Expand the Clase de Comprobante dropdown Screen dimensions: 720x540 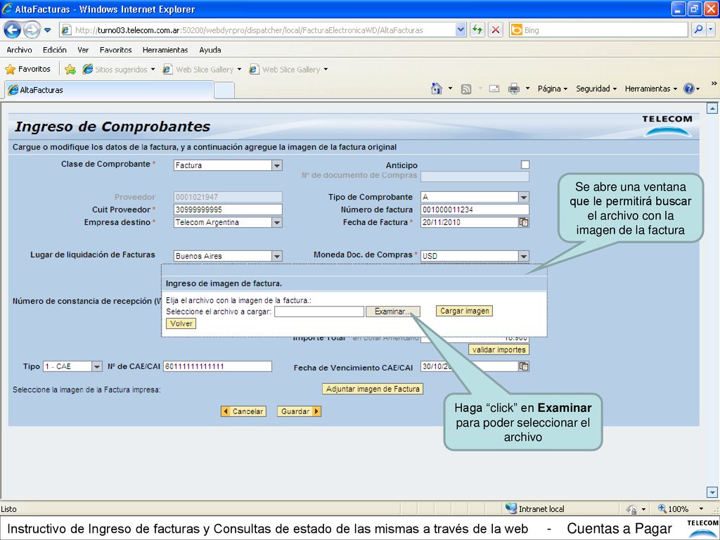pos(277,165)
